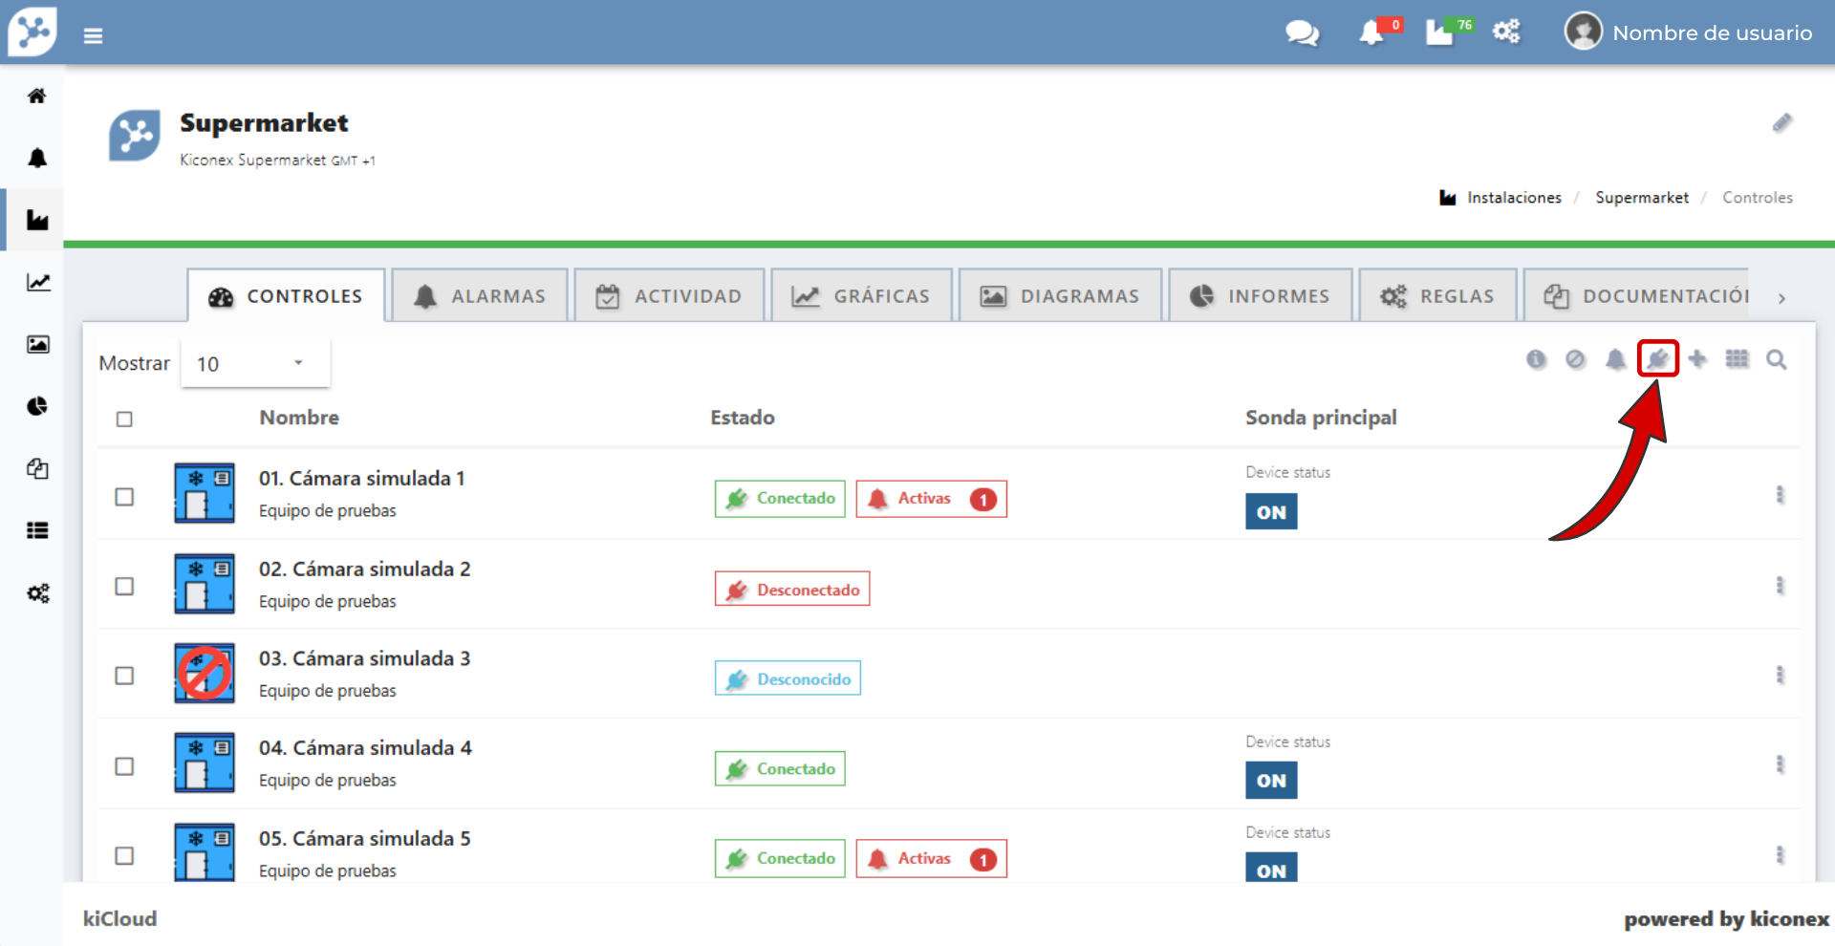Click the plus icon to add control
The width and height of the screenshot is (1835, 946).
point(1697,359)
